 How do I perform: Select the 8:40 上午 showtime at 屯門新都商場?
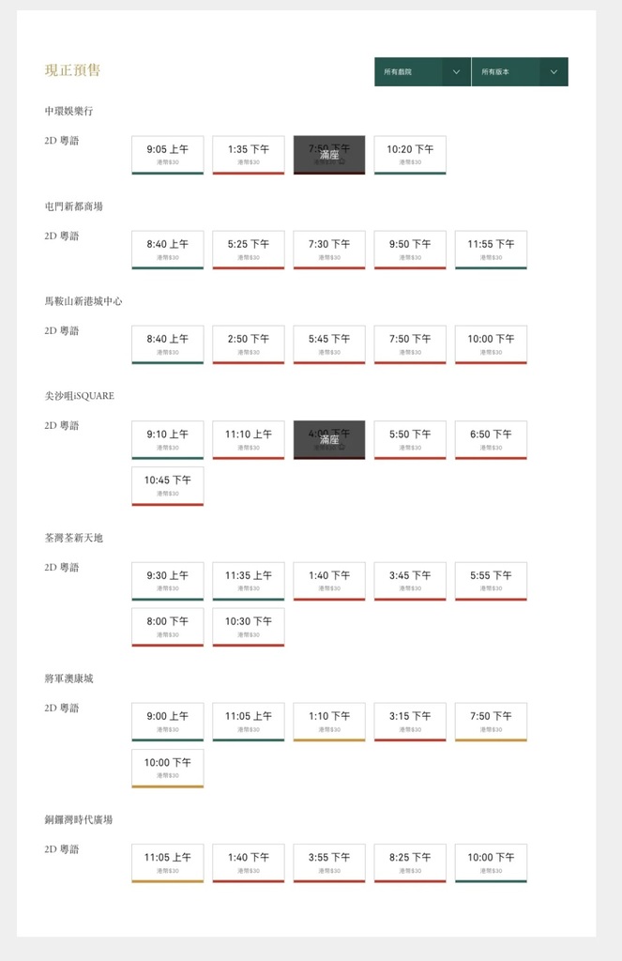coord(167,249)
